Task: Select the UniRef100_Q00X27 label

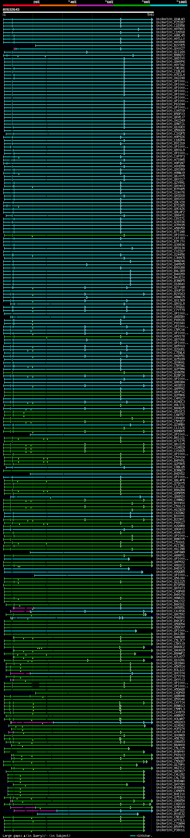Action: (170, 48)
